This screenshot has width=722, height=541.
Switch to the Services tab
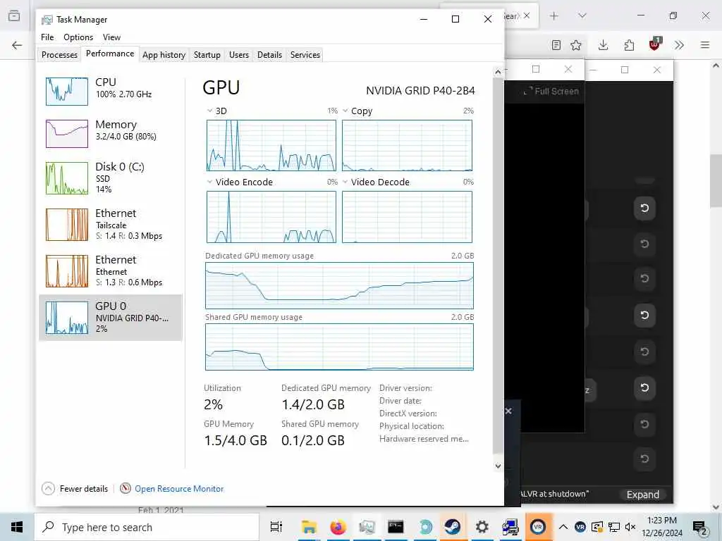click(305, 55)
